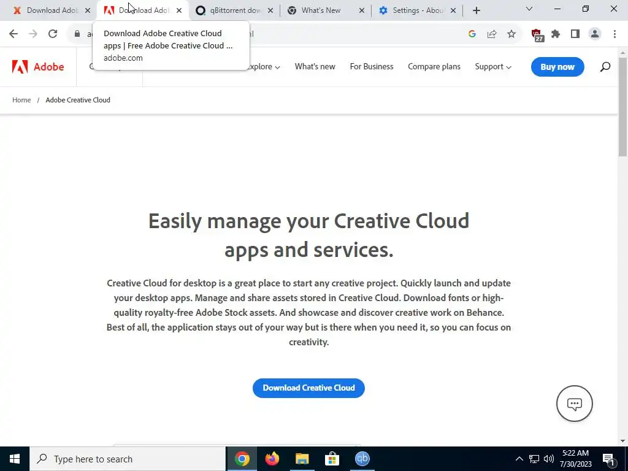
Task: Open the For Business nav link
Action: (371, 66)
